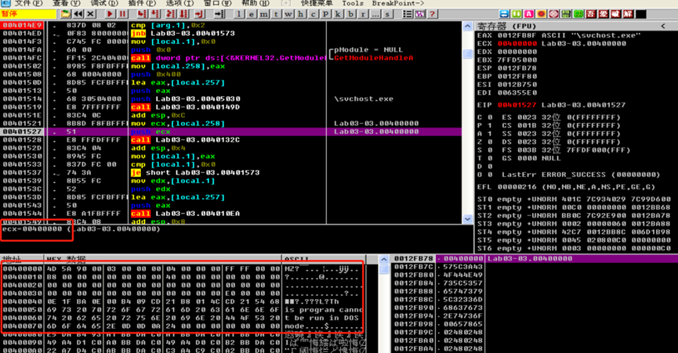Click the black square toolbar icon
Viewport: 678px width, 353px height.
[641, 14]
